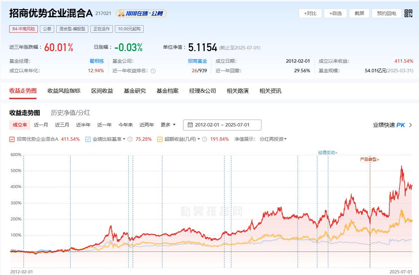Expand 业绩快速 PK chevron arrow
Viewport: 419px width, 275px height.
click(410, 125)
